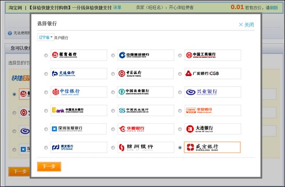This screenshot has width=285, height=187.
Task: Select the ICBC 中国工商银行 radio button
Action: [x=180, y=55]
